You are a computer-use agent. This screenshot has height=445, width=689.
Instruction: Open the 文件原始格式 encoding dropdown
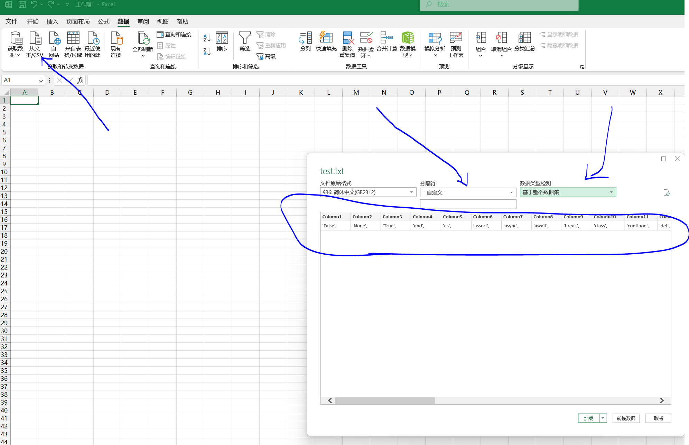click(411, 192)
